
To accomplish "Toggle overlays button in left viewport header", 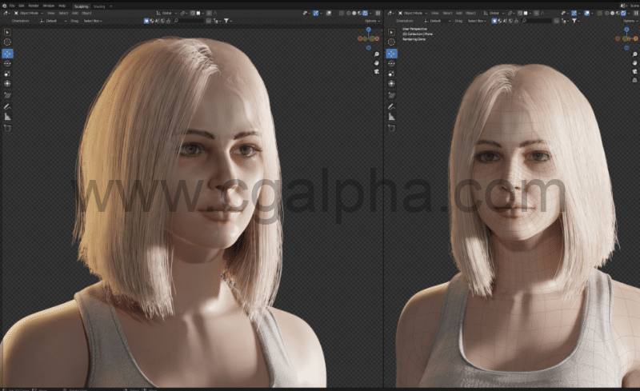I will point(329,13).
